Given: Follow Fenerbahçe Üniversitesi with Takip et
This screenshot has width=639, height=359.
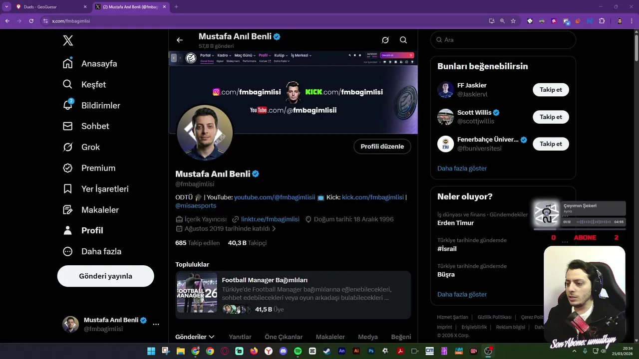Looking at the screenshot, I should pyautogui.click(x=551, y=144).
